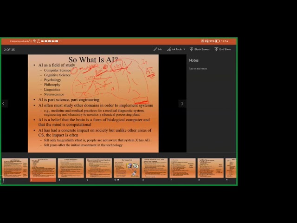Select the highlighted slide 2 thumbnail
The image size is (297, 223).
pos(43,168)
